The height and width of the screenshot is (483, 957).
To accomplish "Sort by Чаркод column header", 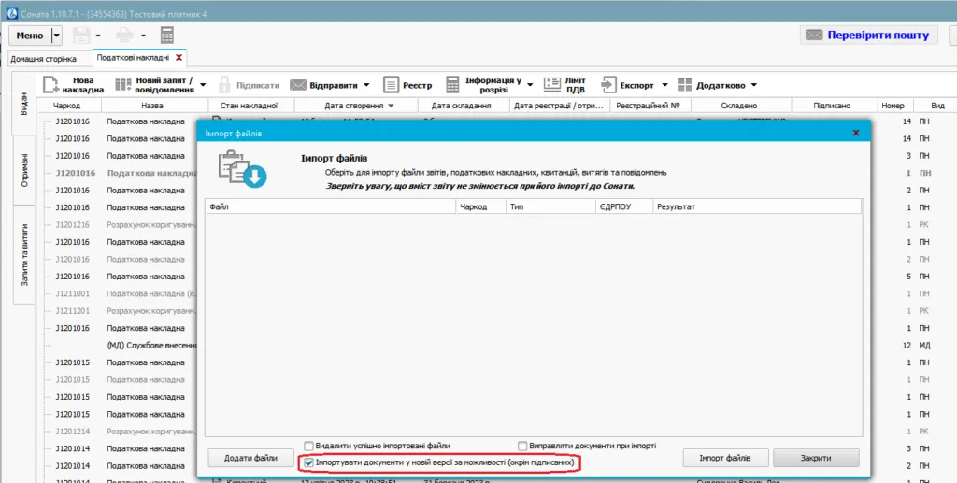I will tap(66, 106).
